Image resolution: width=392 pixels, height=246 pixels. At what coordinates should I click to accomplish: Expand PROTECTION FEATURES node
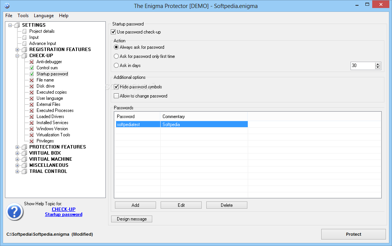[x=17, y=147]
